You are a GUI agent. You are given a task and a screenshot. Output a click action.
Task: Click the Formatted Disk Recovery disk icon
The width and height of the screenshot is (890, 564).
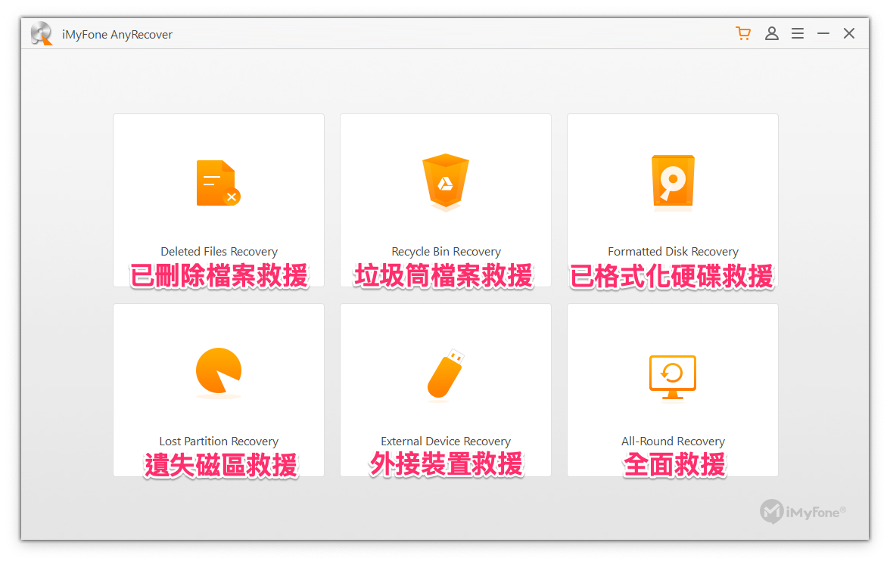(673, 181)
